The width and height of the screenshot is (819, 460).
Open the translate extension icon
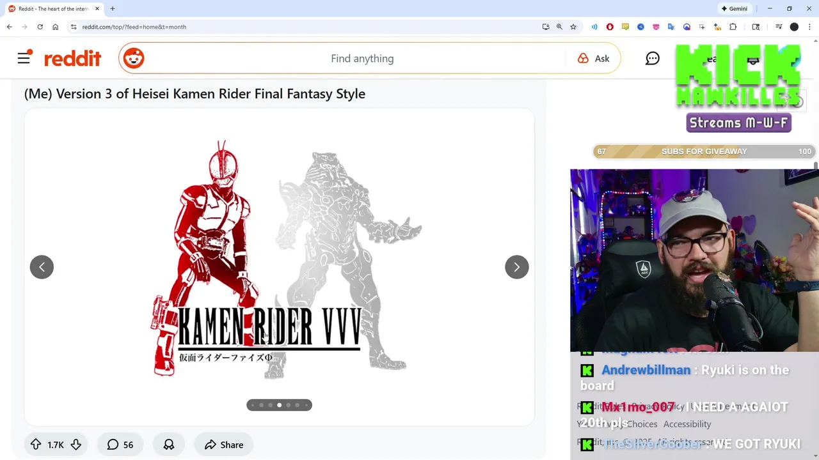[x=671, y=27]
